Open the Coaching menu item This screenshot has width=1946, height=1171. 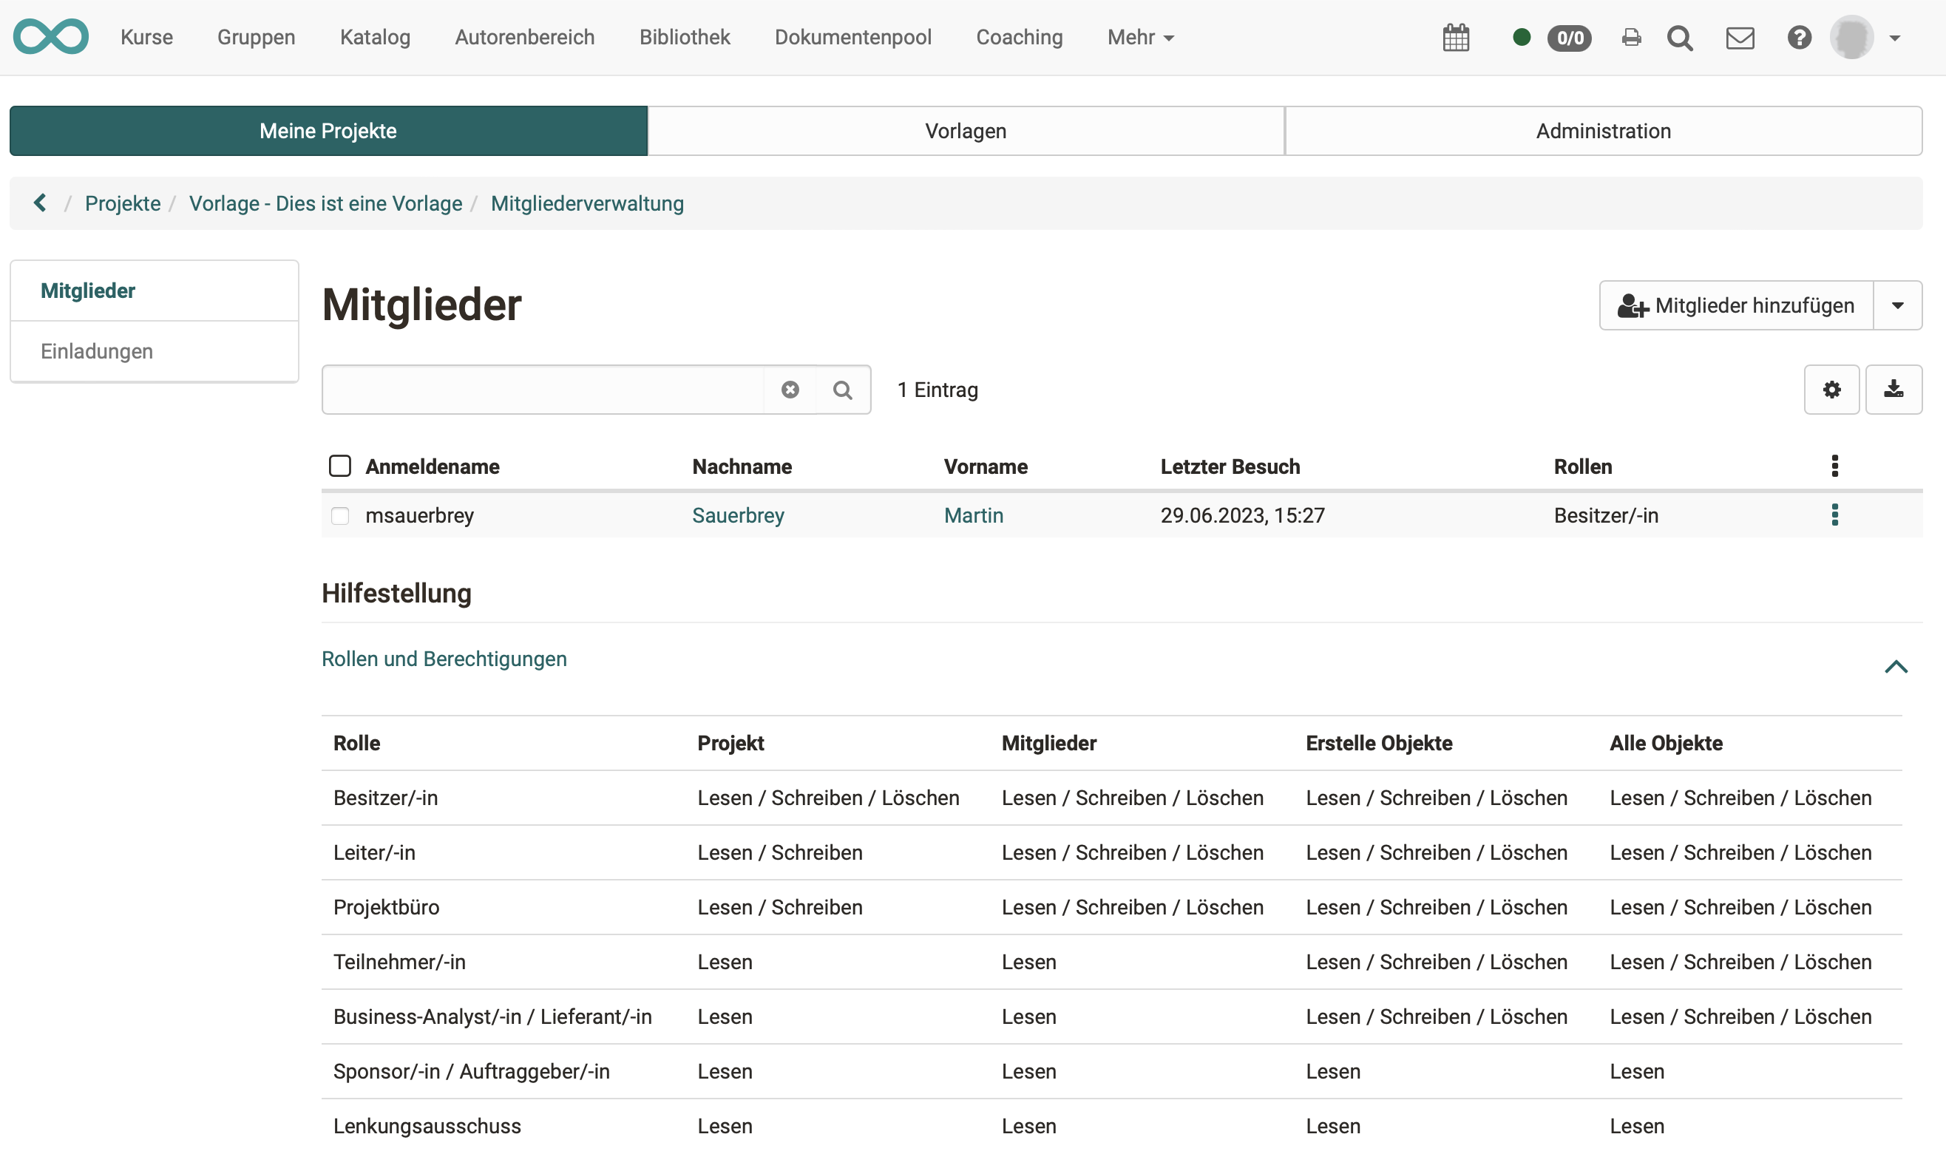(x=1019, y=37)
